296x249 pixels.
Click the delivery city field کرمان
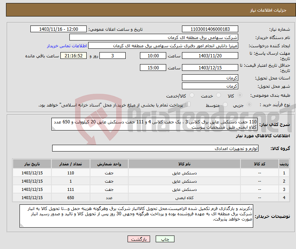click(210, 86)
